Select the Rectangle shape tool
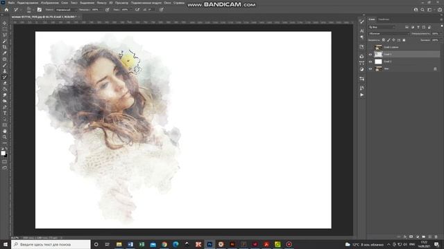The width and height of the screenshot is (444, 249). point(5,125)
